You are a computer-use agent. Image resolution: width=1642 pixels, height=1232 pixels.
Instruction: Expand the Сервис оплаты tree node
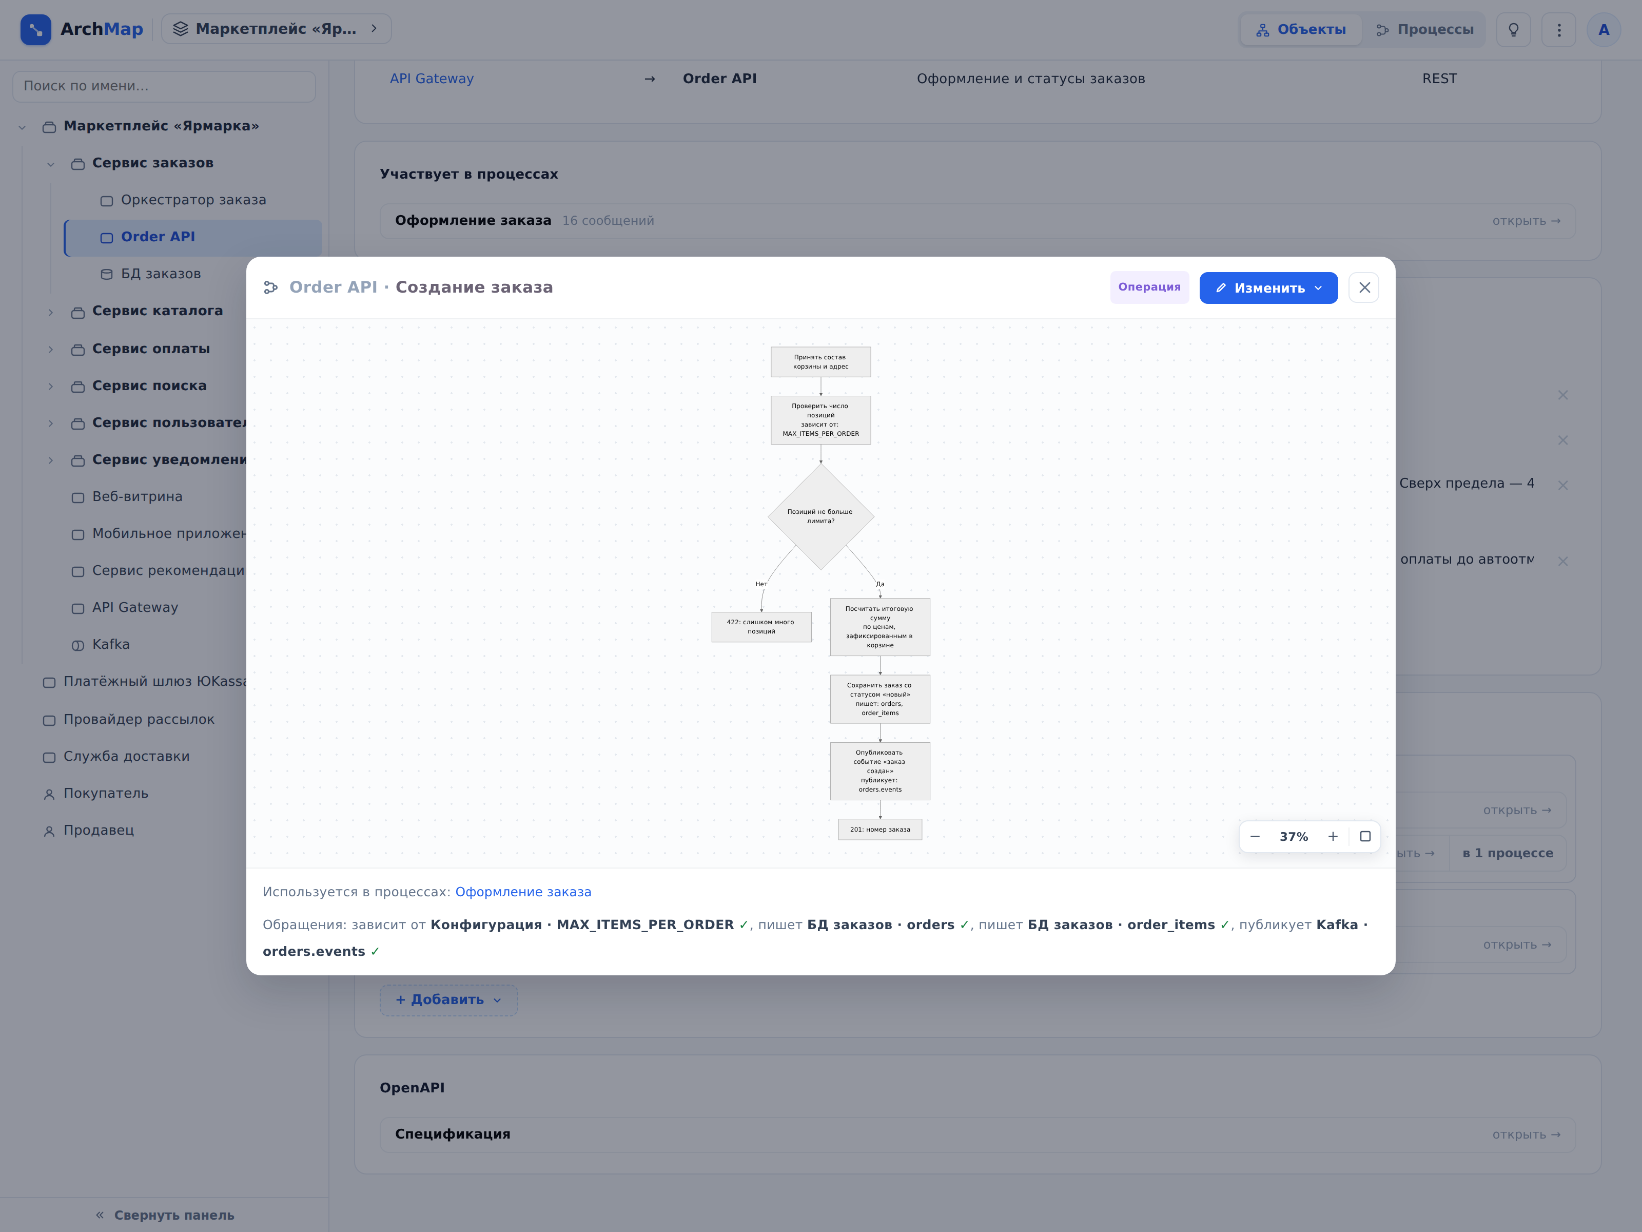tap(50, 349)
